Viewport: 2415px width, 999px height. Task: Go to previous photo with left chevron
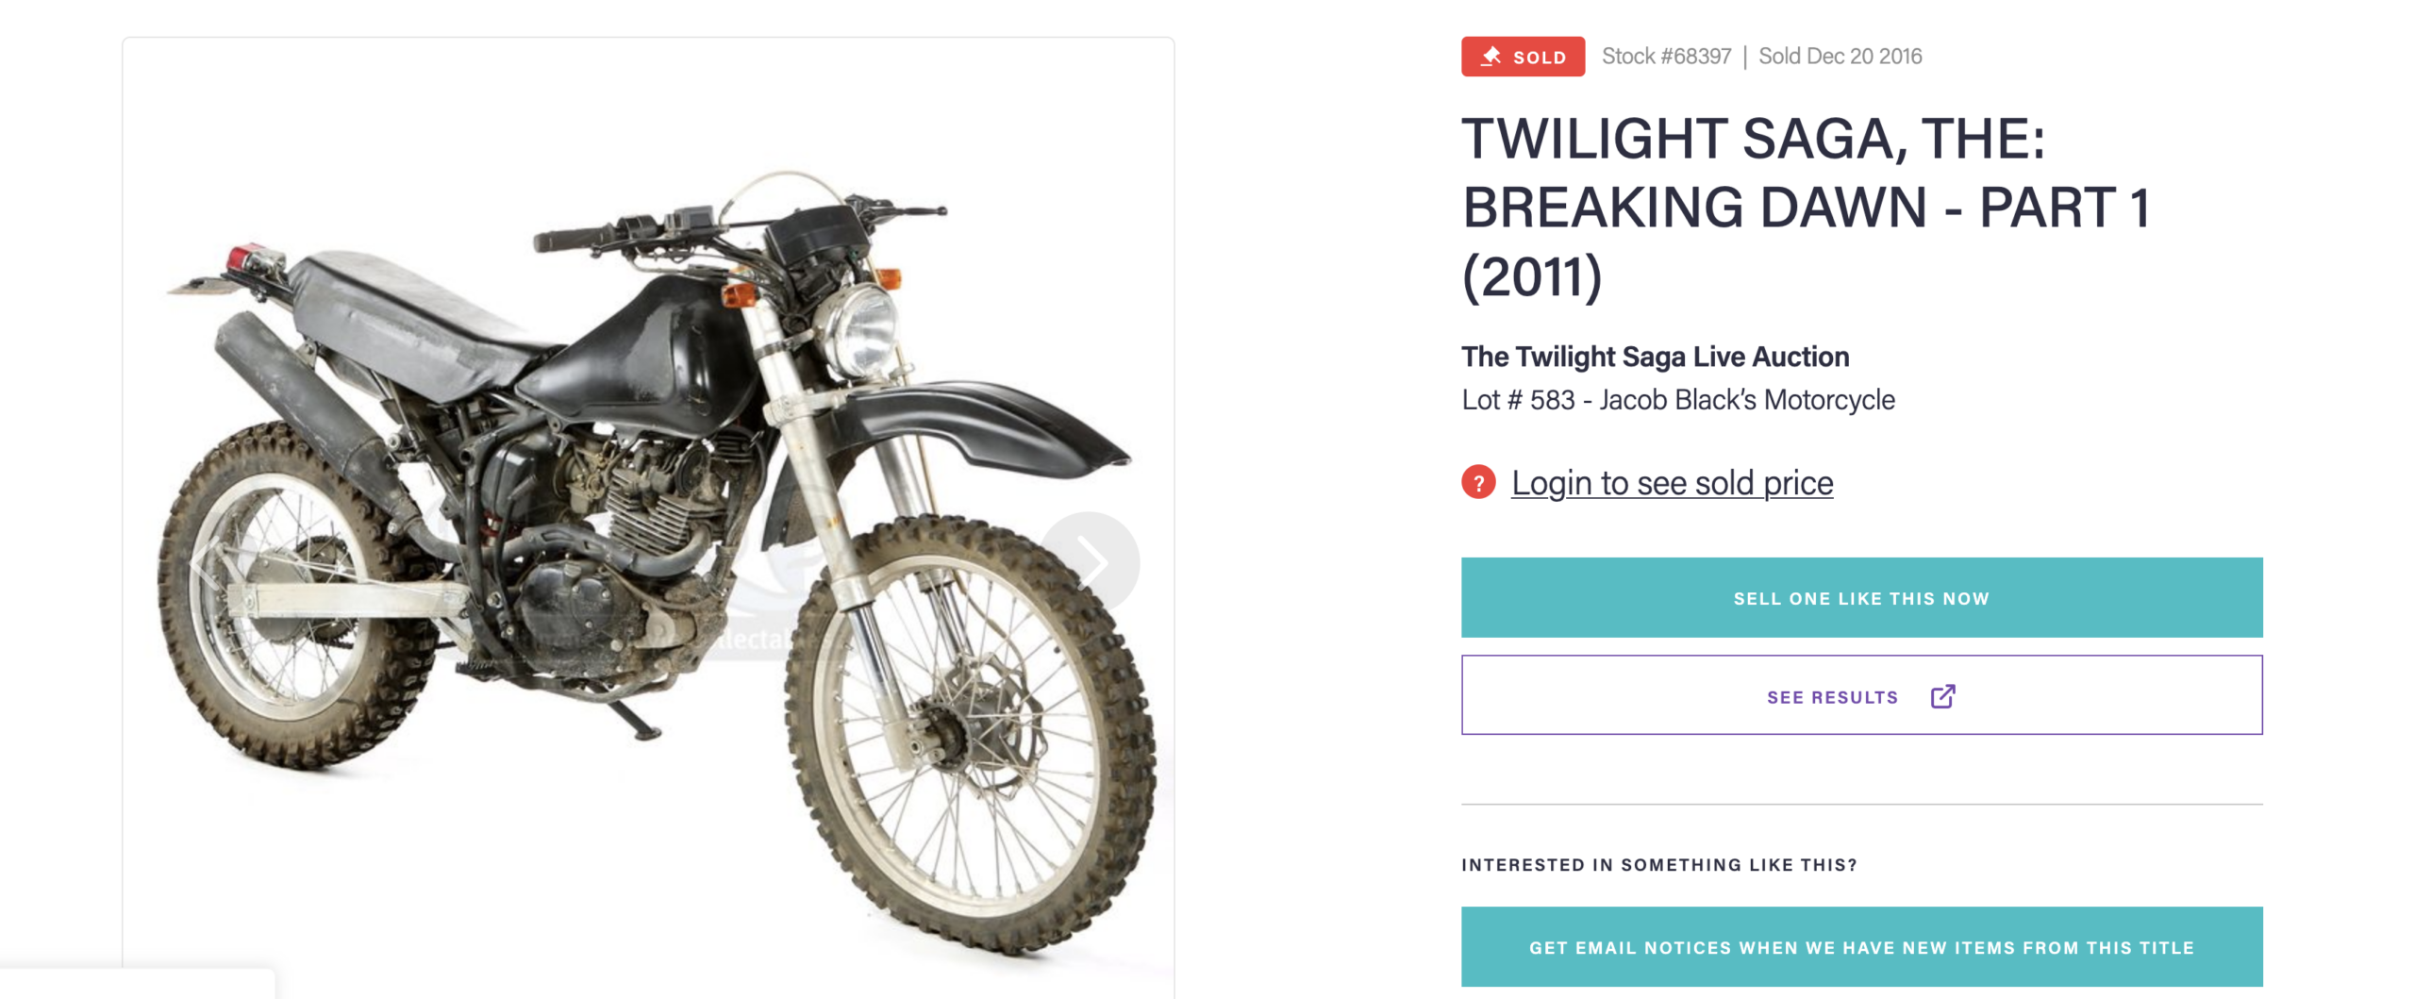tap(207, 562)
